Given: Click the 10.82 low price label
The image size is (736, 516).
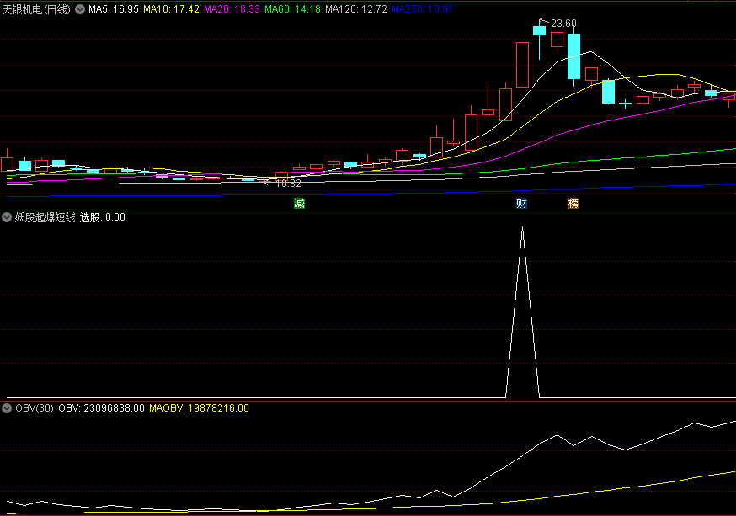Looking at the screenshot, I should coord(288,184).
